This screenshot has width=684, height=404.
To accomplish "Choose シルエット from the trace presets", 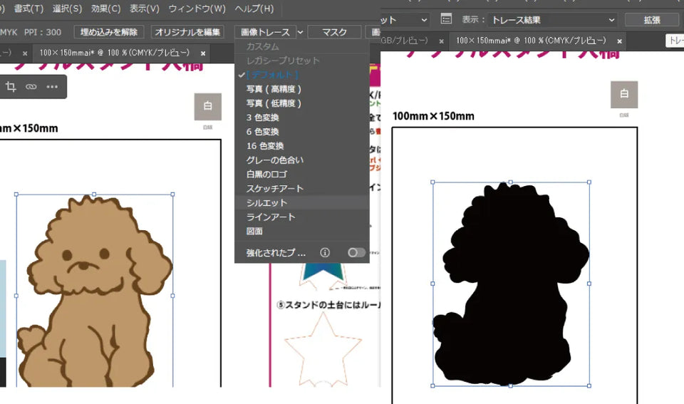I will pos(266,203).
